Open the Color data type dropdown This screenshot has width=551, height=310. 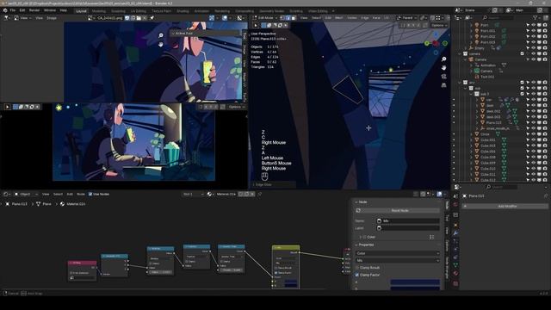397,253
